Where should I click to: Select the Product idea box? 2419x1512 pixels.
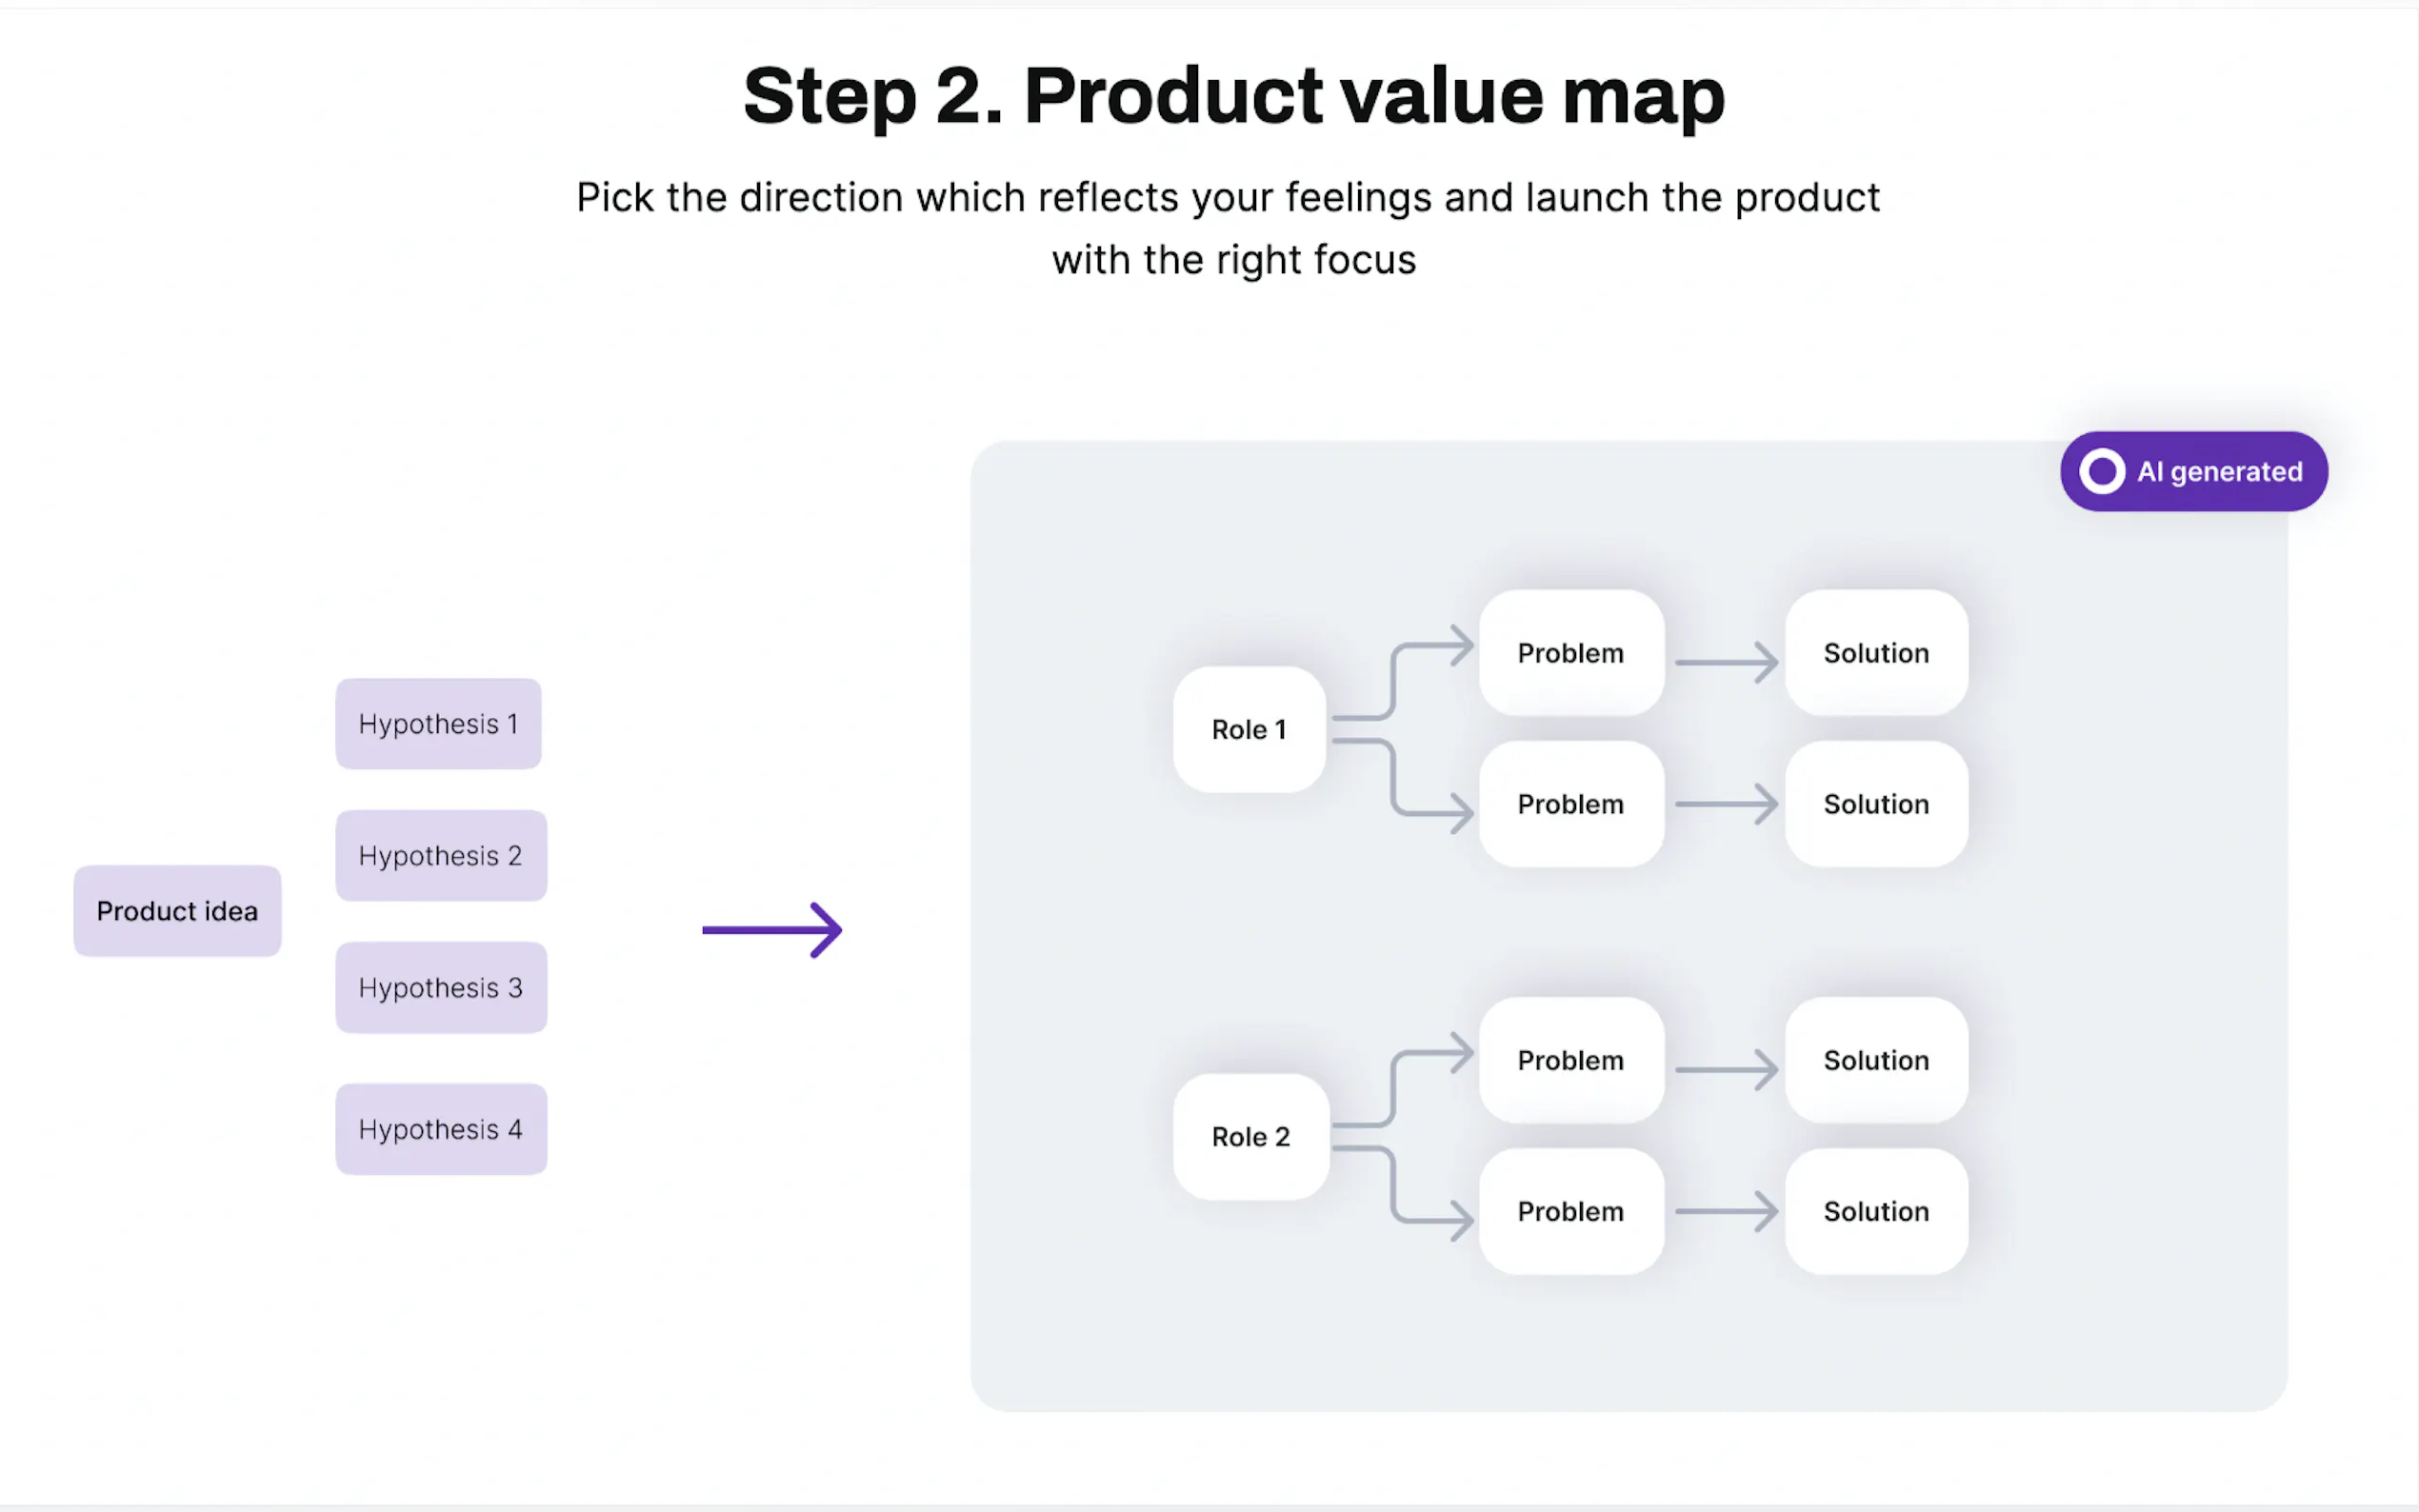point(177,911)
